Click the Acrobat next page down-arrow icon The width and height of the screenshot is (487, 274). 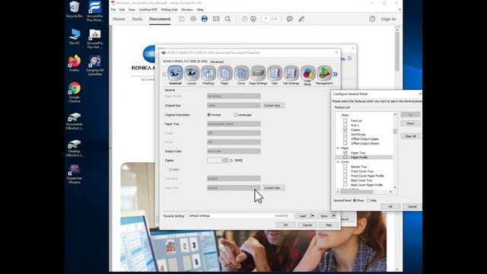pos(253,19)
